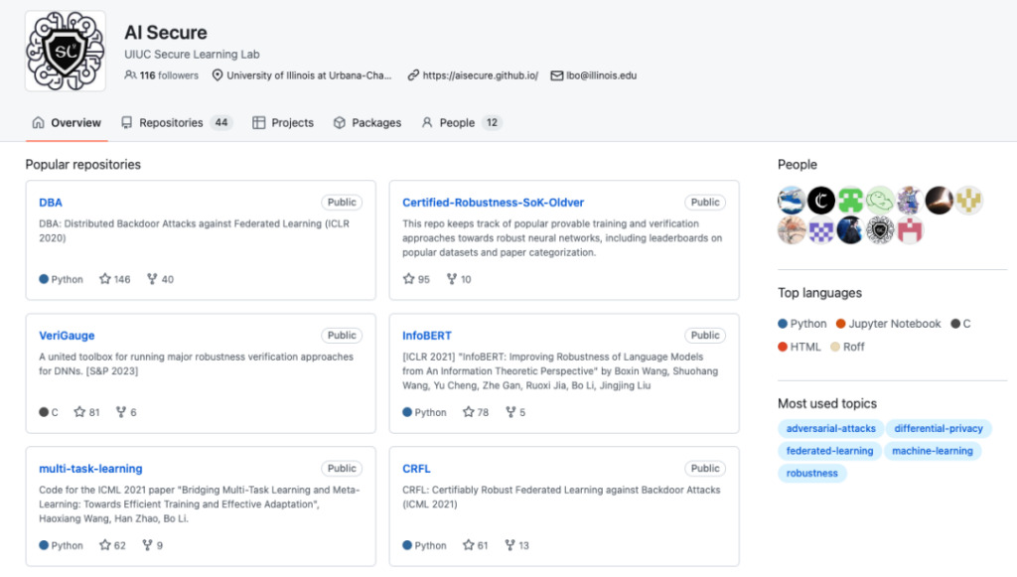Image resolution: width=1017 pixels, height=577 pixels.
Task: Filter by Python in Top languages
Action: click(802, 324)
